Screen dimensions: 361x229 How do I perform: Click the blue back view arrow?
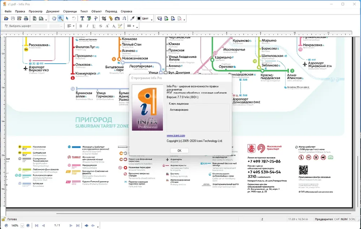pos(86,225)
